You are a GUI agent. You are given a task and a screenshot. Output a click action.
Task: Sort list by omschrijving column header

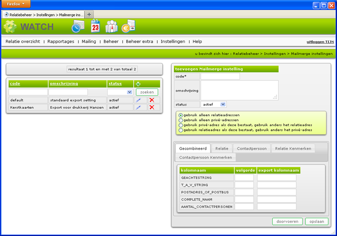pyautogui.click(x=64, y=84)
